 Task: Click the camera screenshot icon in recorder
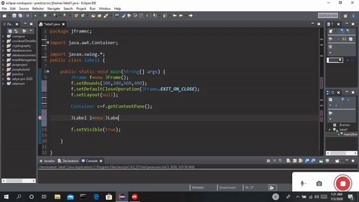[x=319, y=183]
